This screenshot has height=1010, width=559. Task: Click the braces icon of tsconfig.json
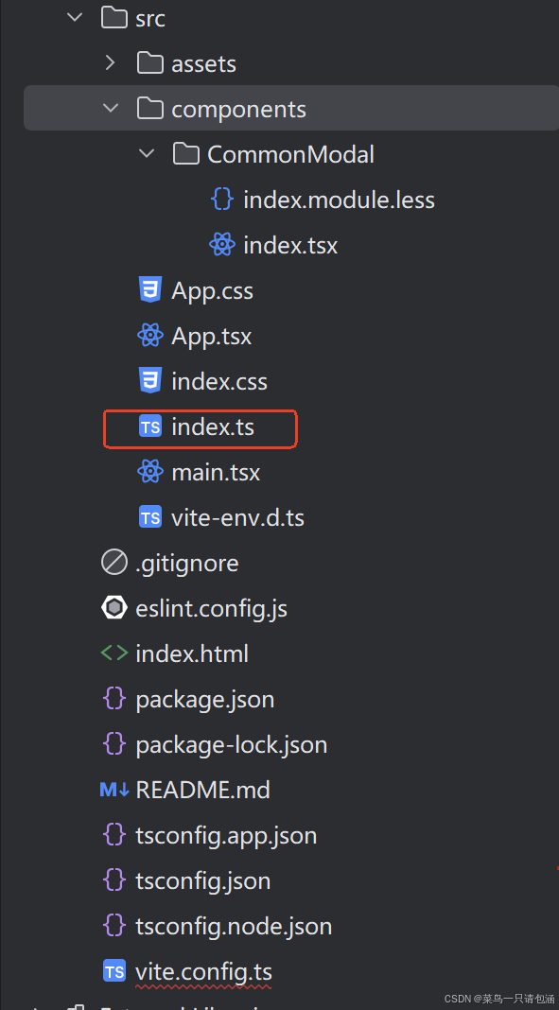point(114,880)
